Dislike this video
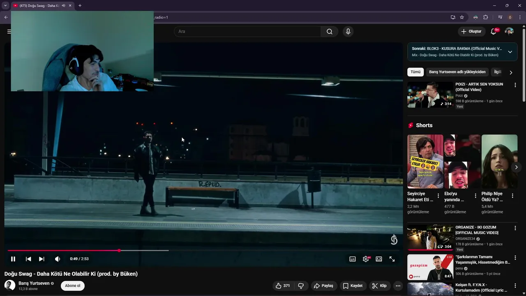The image size is (526, 296). [301, 286]
